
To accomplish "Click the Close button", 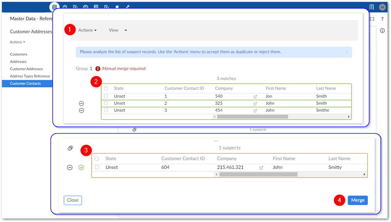I will point(72,200).
